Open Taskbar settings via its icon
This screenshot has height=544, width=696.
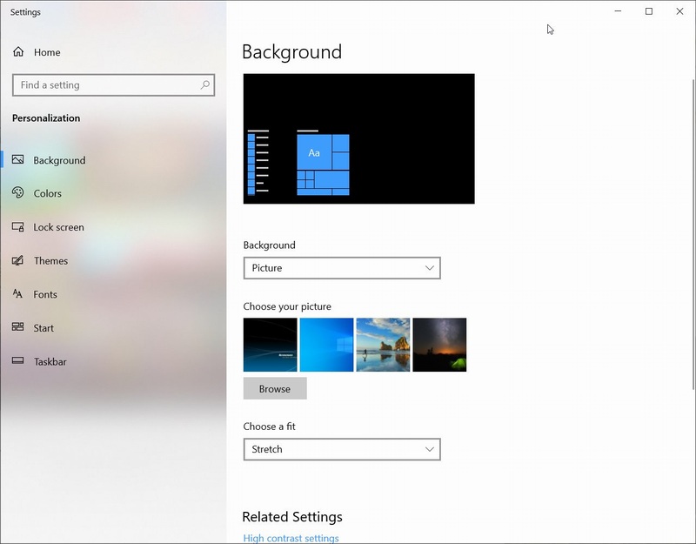pyautogui.click(x=18, y=361)
